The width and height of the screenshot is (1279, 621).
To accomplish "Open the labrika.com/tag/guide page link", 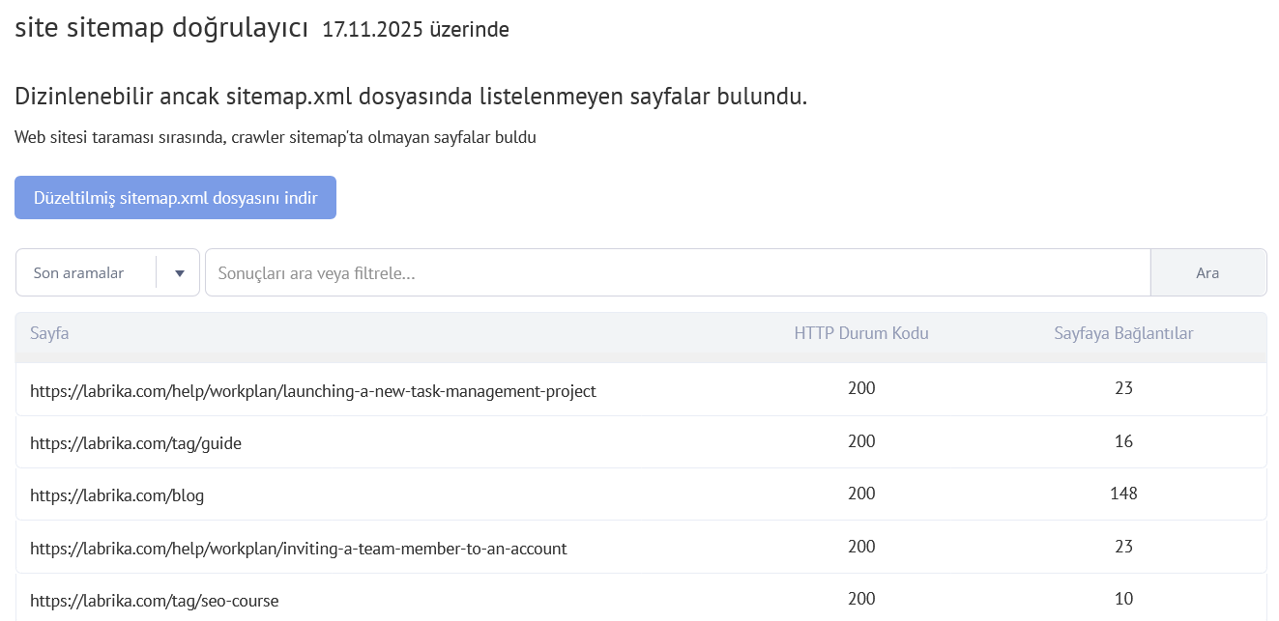I will [x=136, y=442].
